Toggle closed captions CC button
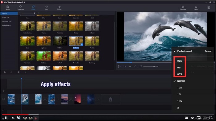The width and height of the screenshot is (216, 121). pyautogui.click(x=186, y=118)
